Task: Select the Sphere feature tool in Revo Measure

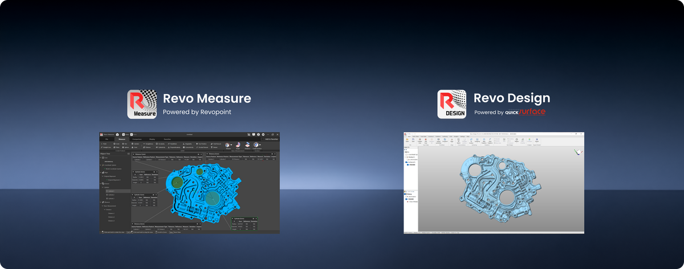Action: pyautogui.click(x=125, y=147)
